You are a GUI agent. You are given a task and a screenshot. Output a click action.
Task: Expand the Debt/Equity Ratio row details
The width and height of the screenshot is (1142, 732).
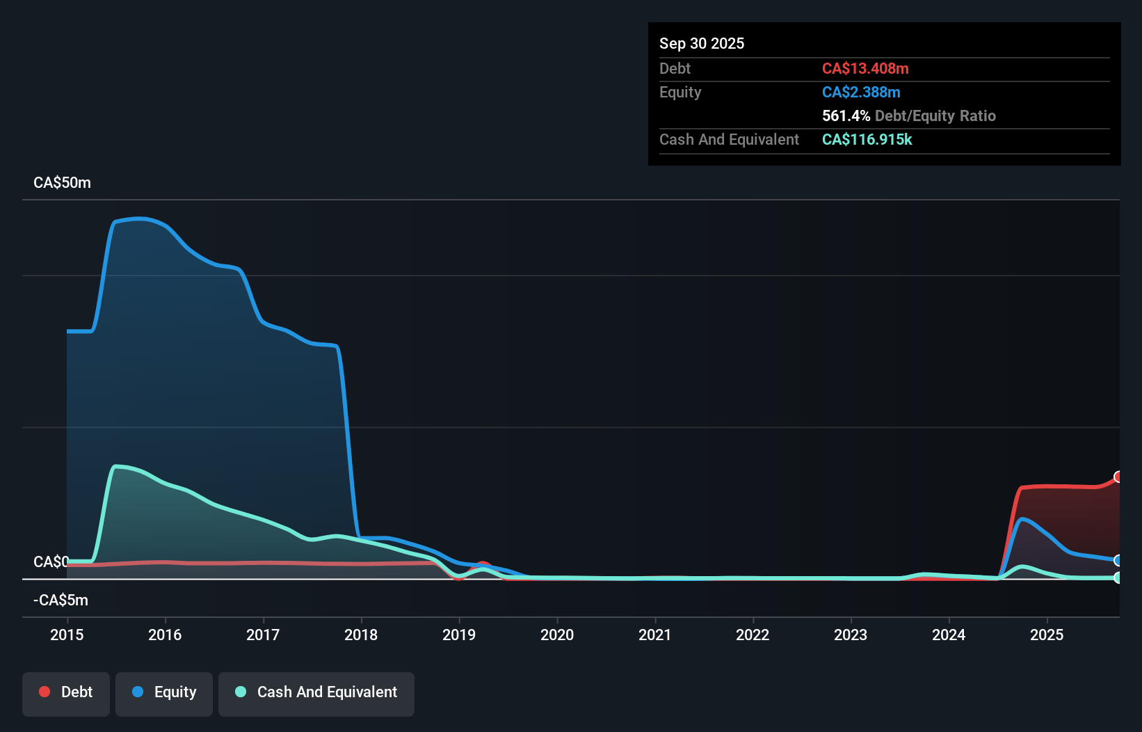point(908,116)
